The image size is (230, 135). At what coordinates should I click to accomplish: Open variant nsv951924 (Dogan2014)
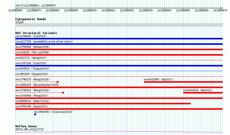click(x=32, y=74)
